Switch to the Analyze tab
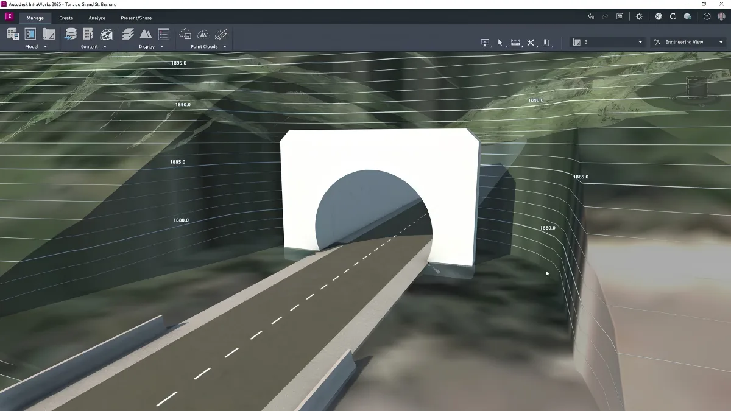This screenshot has height=411, width=731. [x=97, y=18]
